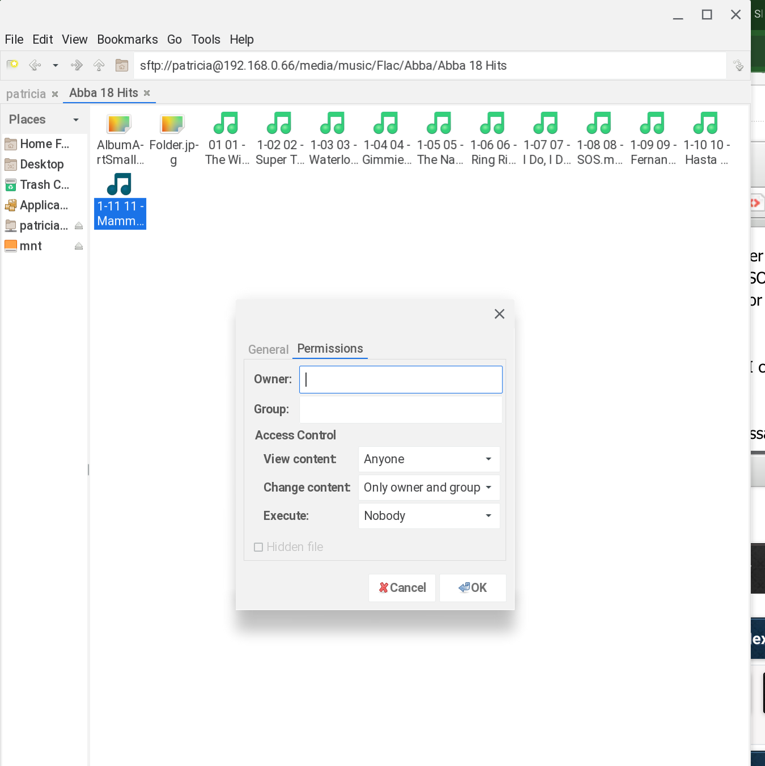Open the View menu
Image resolution: width=765 pixels, height=766 pixels.
click(x=75, y=40)
